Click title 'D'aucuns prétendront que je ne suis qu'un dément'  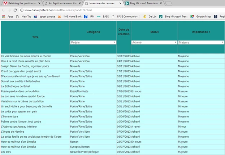click(31, 76)
